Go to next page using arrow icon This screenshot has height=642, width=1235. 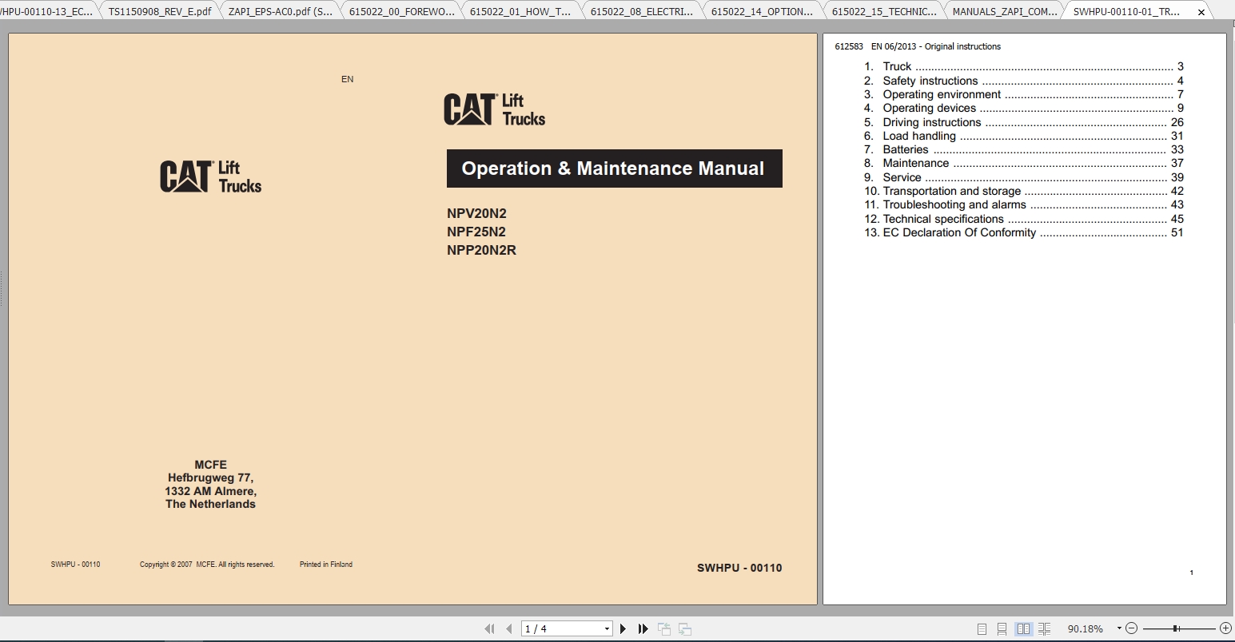623,628
